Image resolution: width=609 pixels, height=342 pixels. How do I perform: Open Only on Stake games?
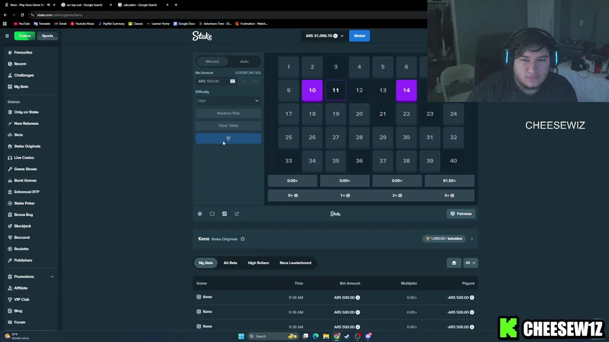click(26, 112)
